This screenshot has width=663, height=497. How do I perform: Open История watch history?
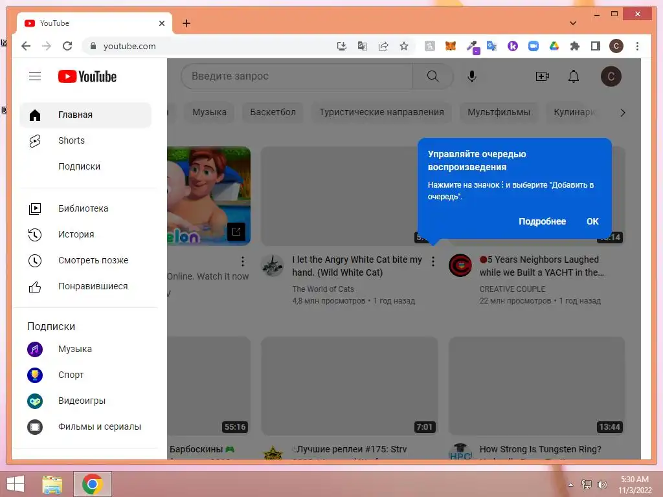tap(85, 234)
